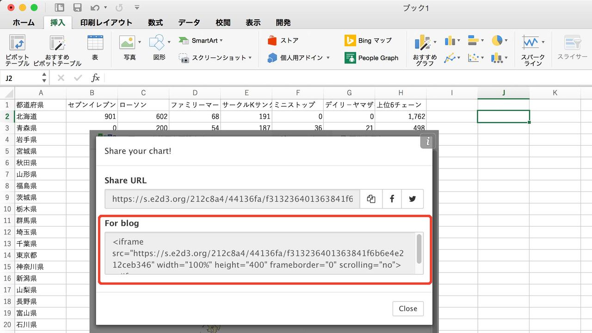
Task: Share the chart on Facebook
Action: click(x=391, y=199)
